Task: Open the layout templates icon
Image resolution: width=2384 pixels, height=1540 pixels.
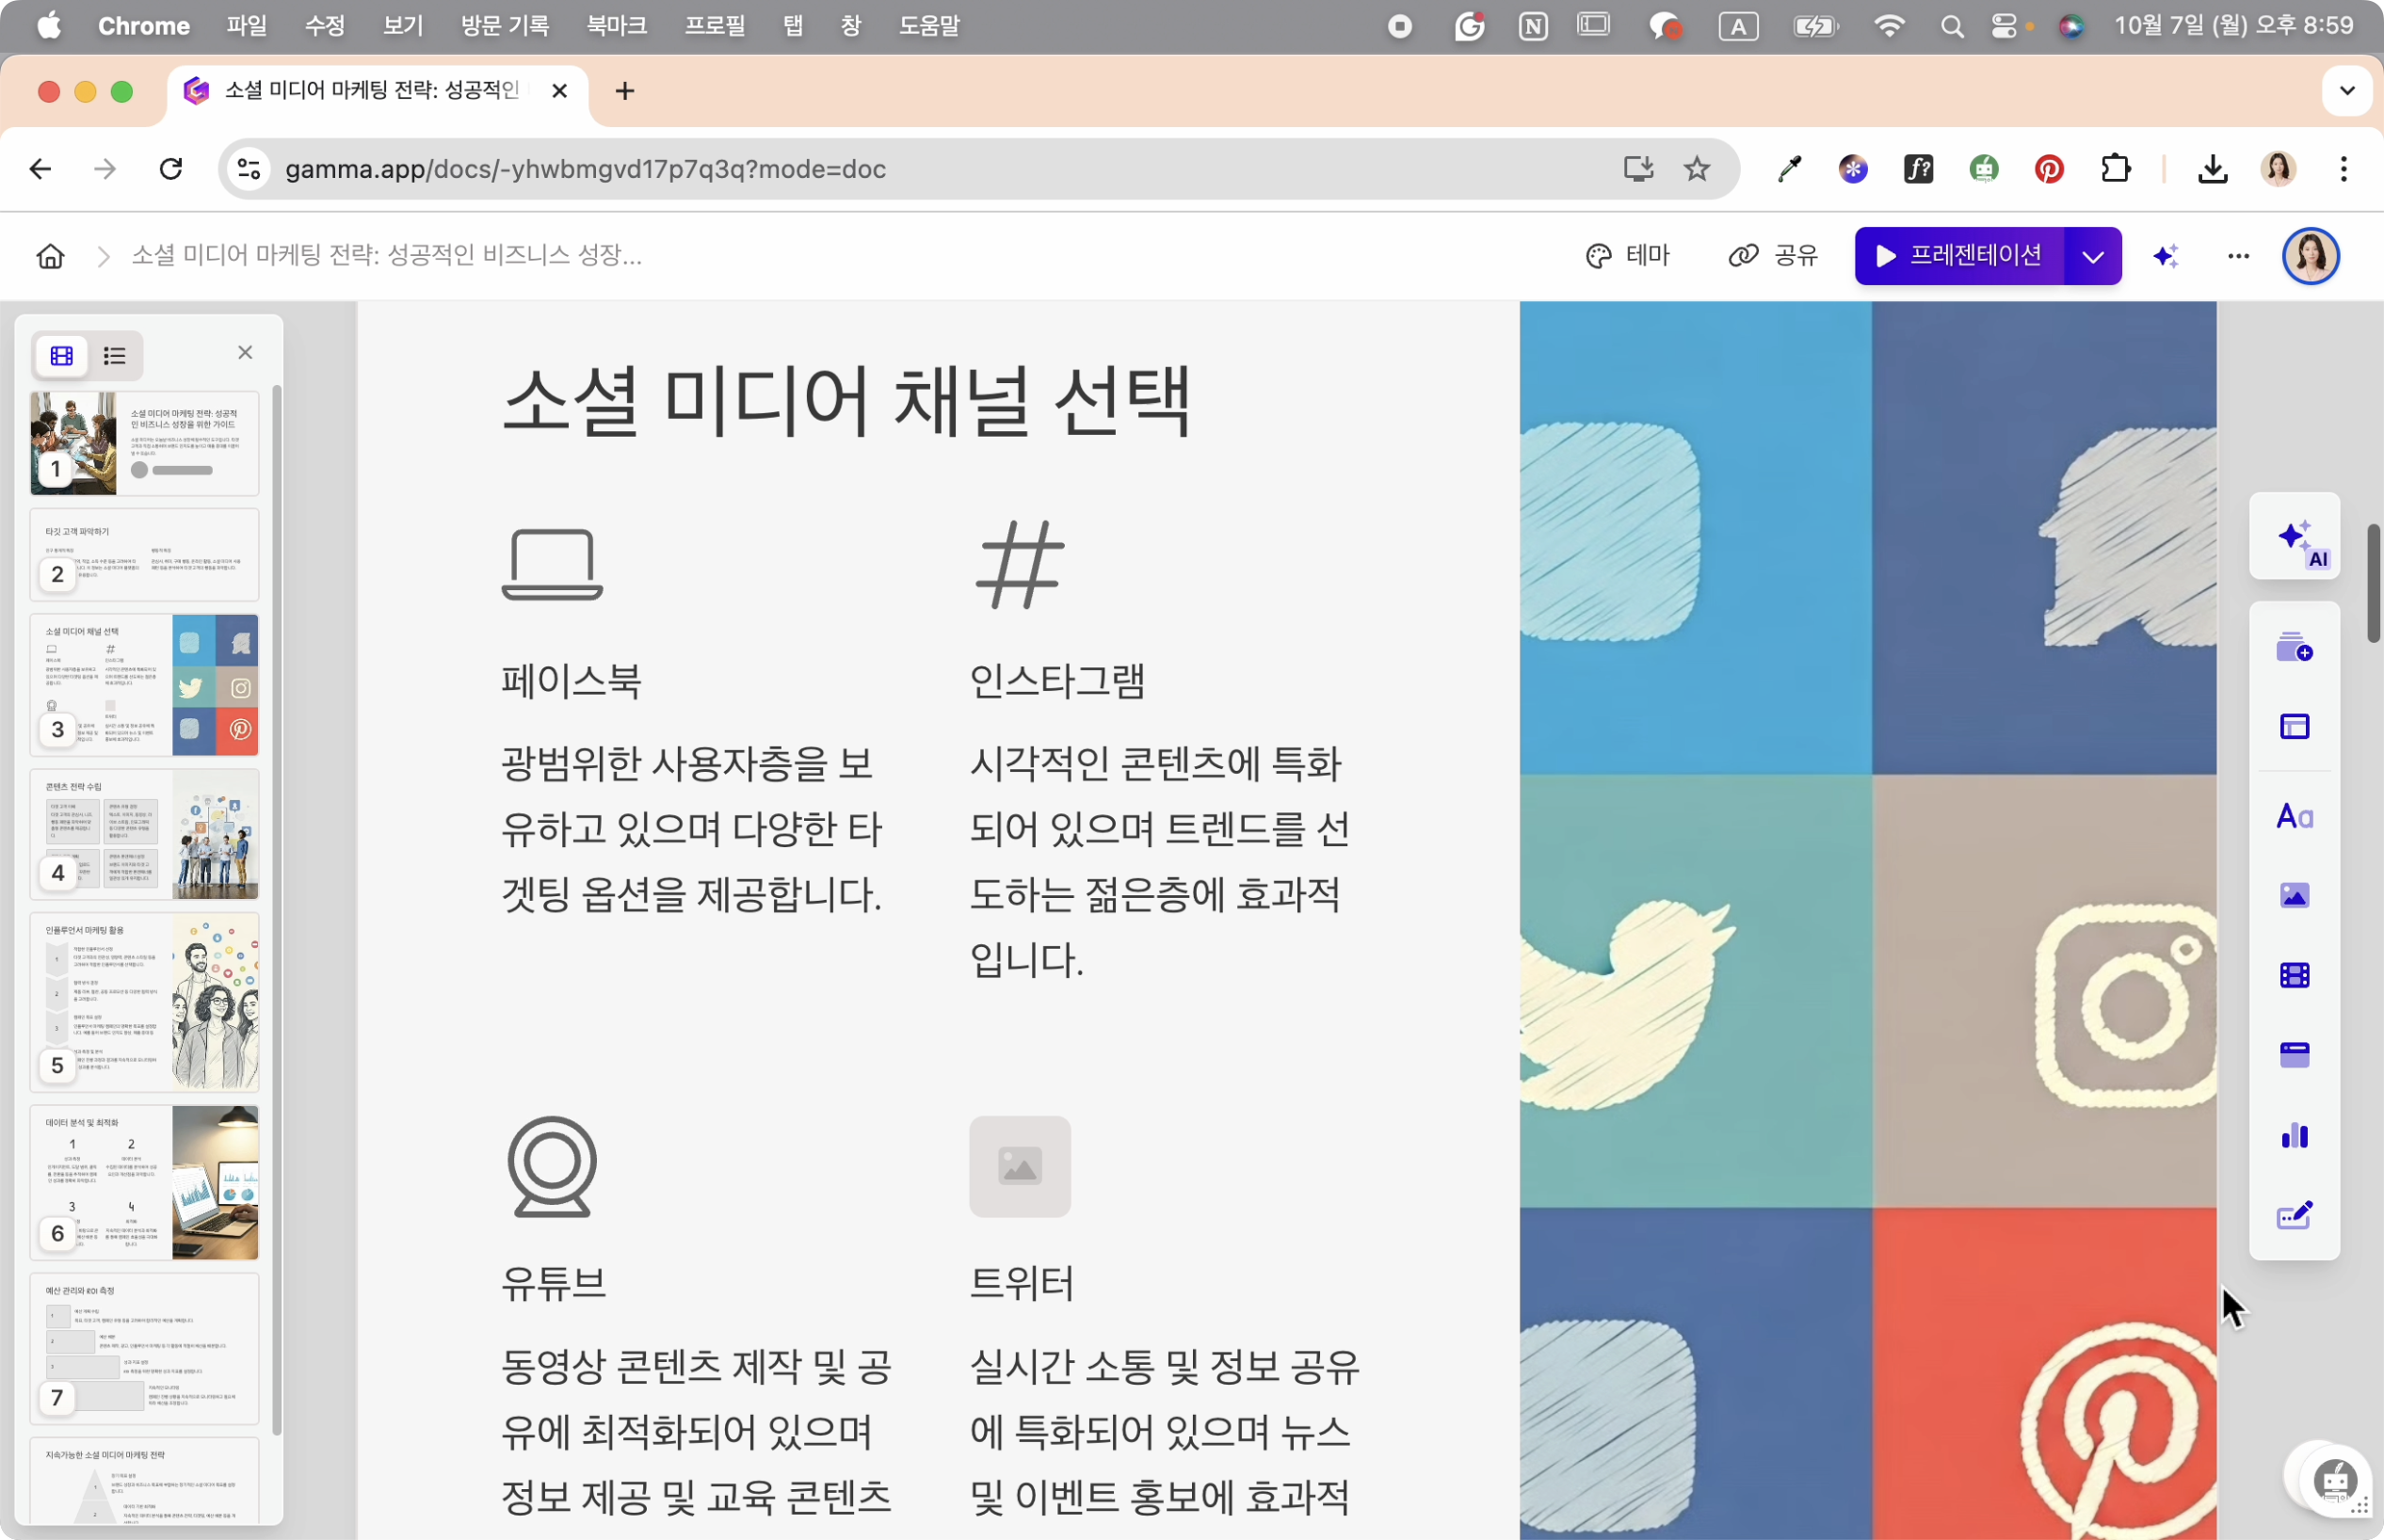Action: [2294, 726]
